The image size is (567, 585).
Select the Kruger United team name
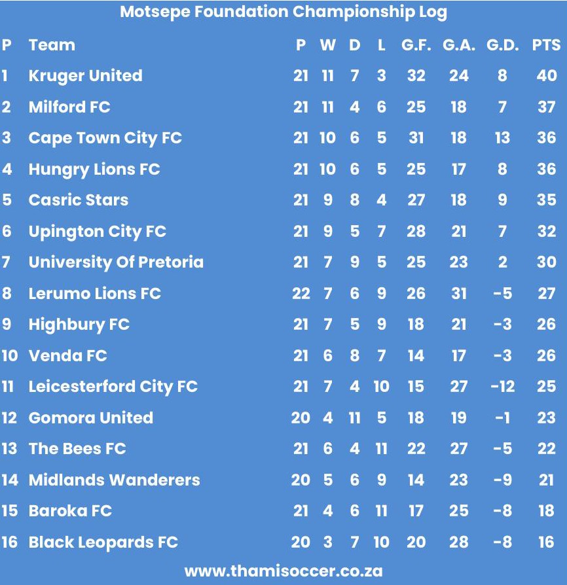click(x=85, y=76)
